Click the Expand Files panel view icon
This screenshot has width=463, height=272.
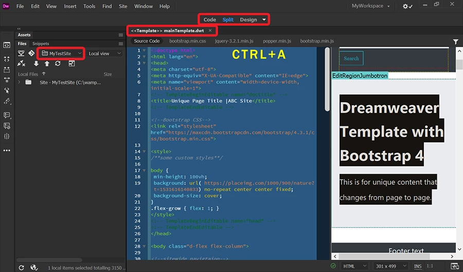click(x=72, y=63)
